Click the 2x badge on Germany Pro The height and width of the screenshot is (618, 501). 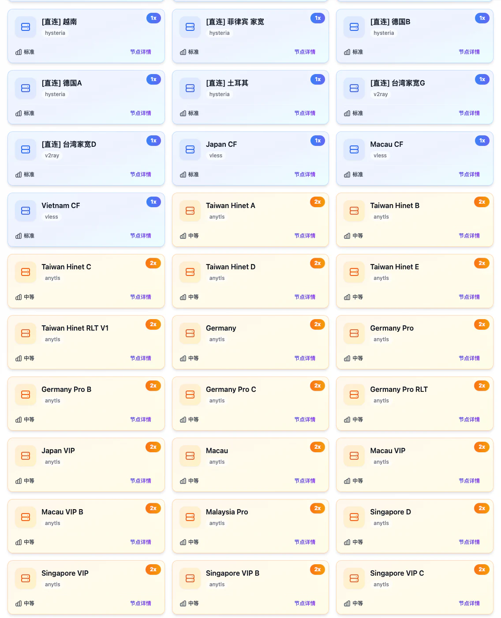(x=482, y=324)
